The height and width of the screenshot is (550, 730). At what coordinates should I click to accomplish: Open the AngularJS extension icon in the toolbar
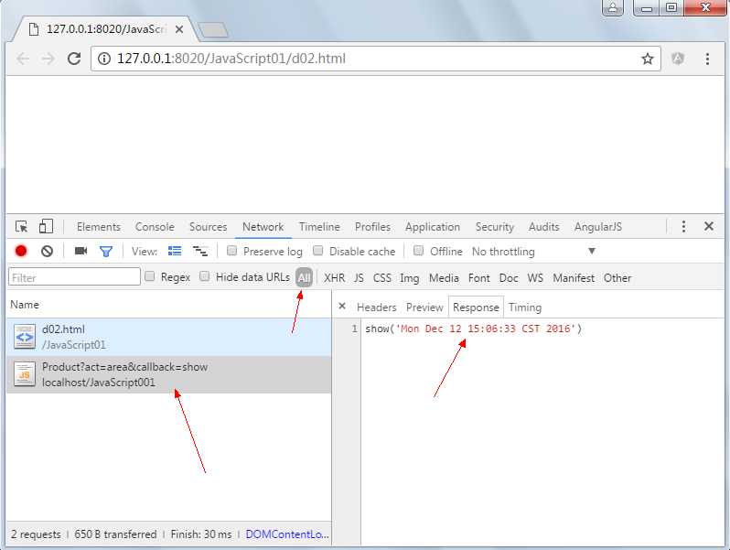pyautogui.click(x=678, y=59)
